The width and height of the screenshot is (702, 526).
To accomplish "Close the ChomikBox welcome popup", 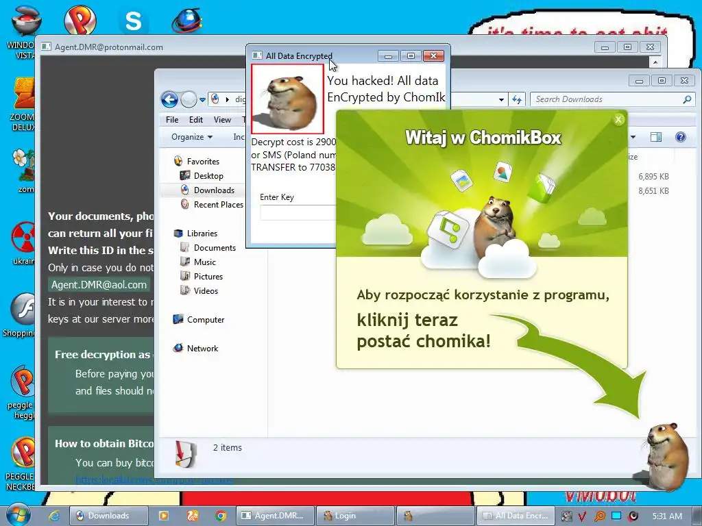I will (x=618, y=119).
